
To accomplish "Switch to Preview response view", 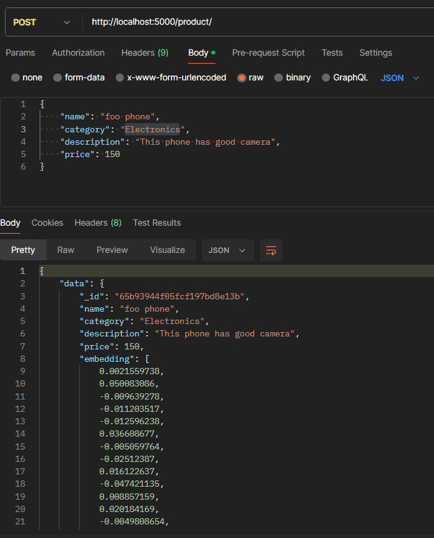I will pyautogui.click(x=112, y=250).
